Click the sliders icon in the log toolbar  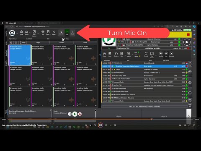click(x=129, y=54)
